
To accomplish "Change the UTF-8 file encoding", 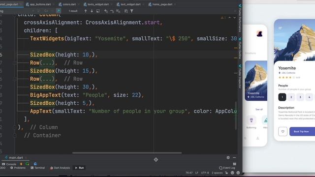I will coord(205,173).
